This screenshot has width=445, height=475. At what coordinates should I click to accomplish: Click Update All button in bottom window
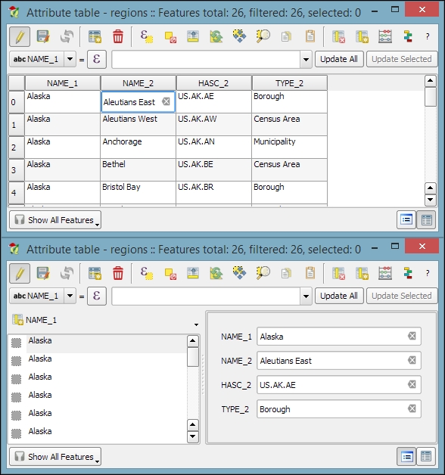tap(339, 296)
